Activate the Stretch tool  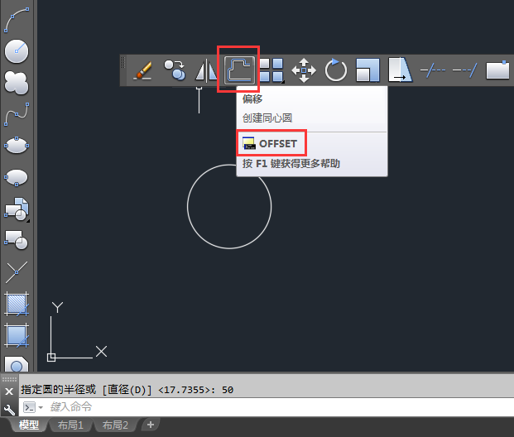click(400, 70)
